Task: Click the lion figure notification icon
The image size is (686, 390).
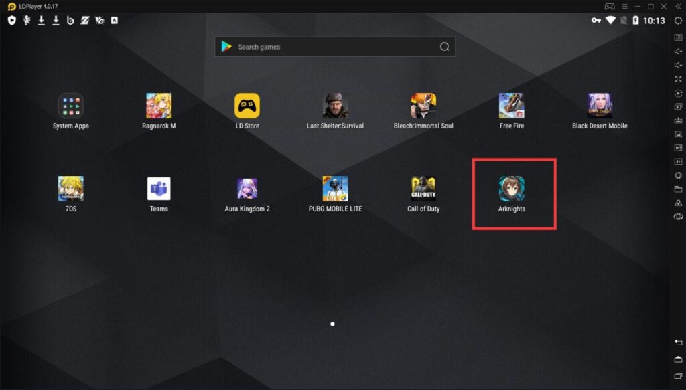Action: click(27, 21)
